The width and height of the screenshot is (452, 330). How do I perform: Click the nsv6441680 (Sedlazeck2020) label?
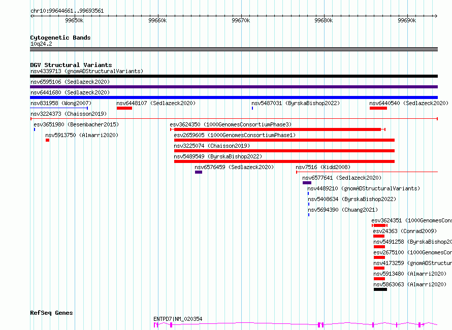[70, 92]
